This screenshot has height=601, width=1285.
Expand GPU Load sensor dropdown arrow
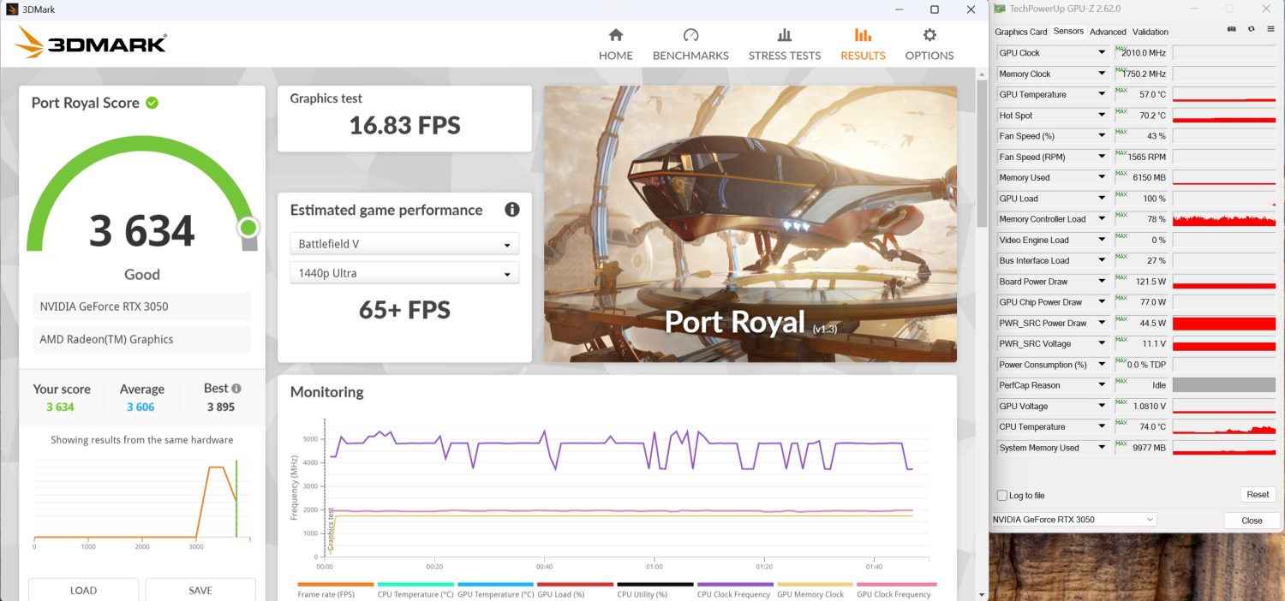1102,199
